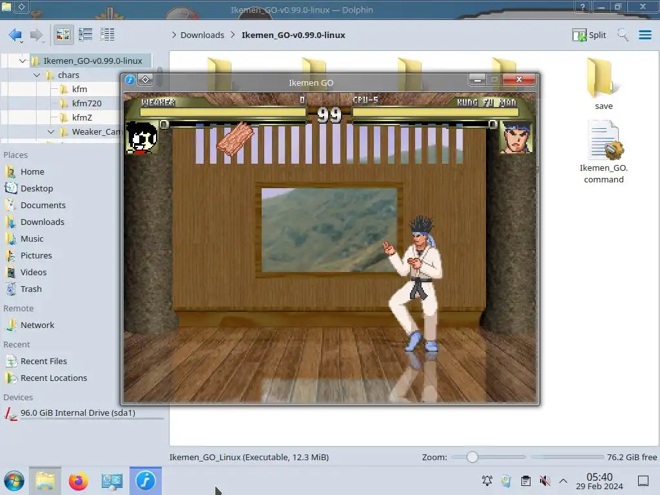
Task: Switch to Details view mode
Action: tap(108, 35)
